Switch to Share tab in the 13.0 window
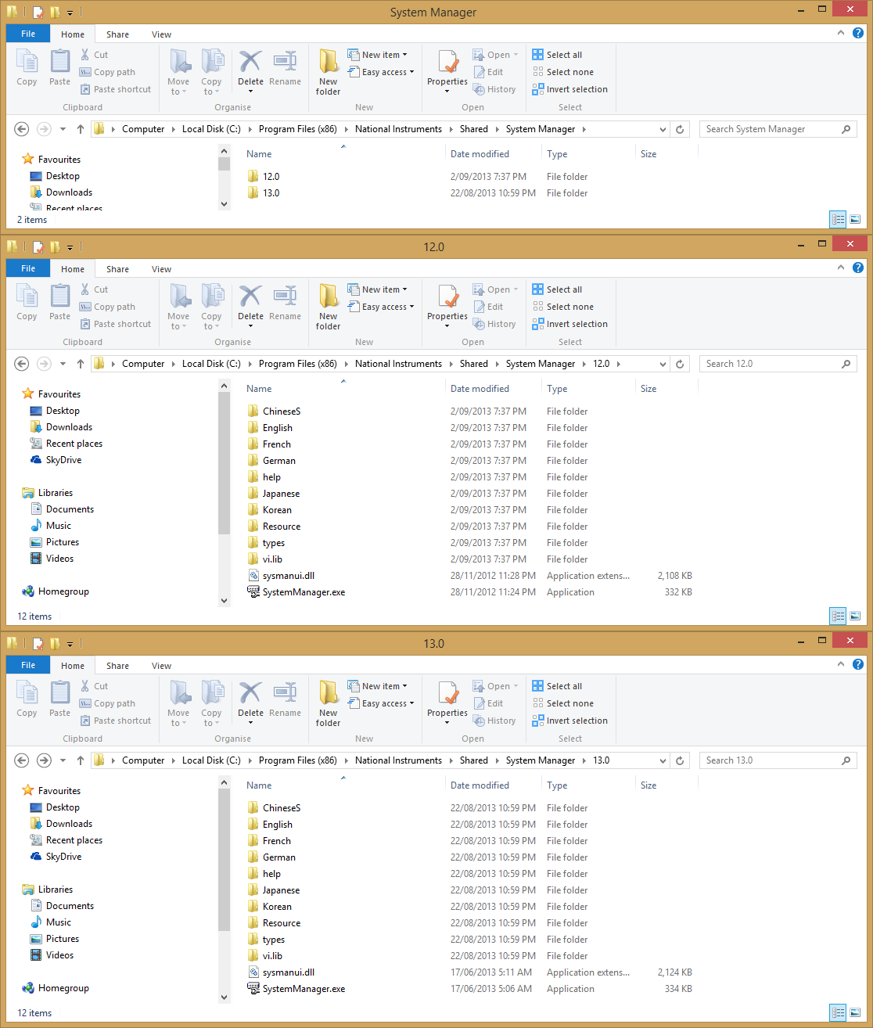This screenshot has height=1028, width=873. click(118, 666)
